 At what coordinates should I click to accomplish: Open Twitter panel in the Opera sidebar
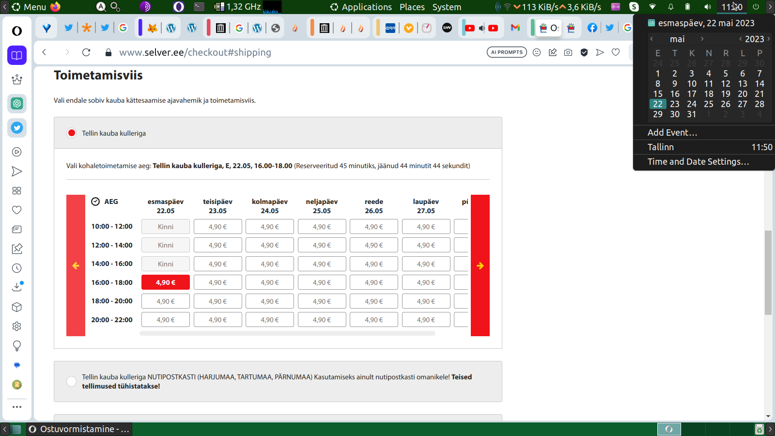click(17, 127)
